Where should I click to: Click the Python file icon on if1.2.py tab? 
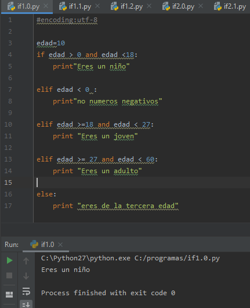(x=114, y=6)
